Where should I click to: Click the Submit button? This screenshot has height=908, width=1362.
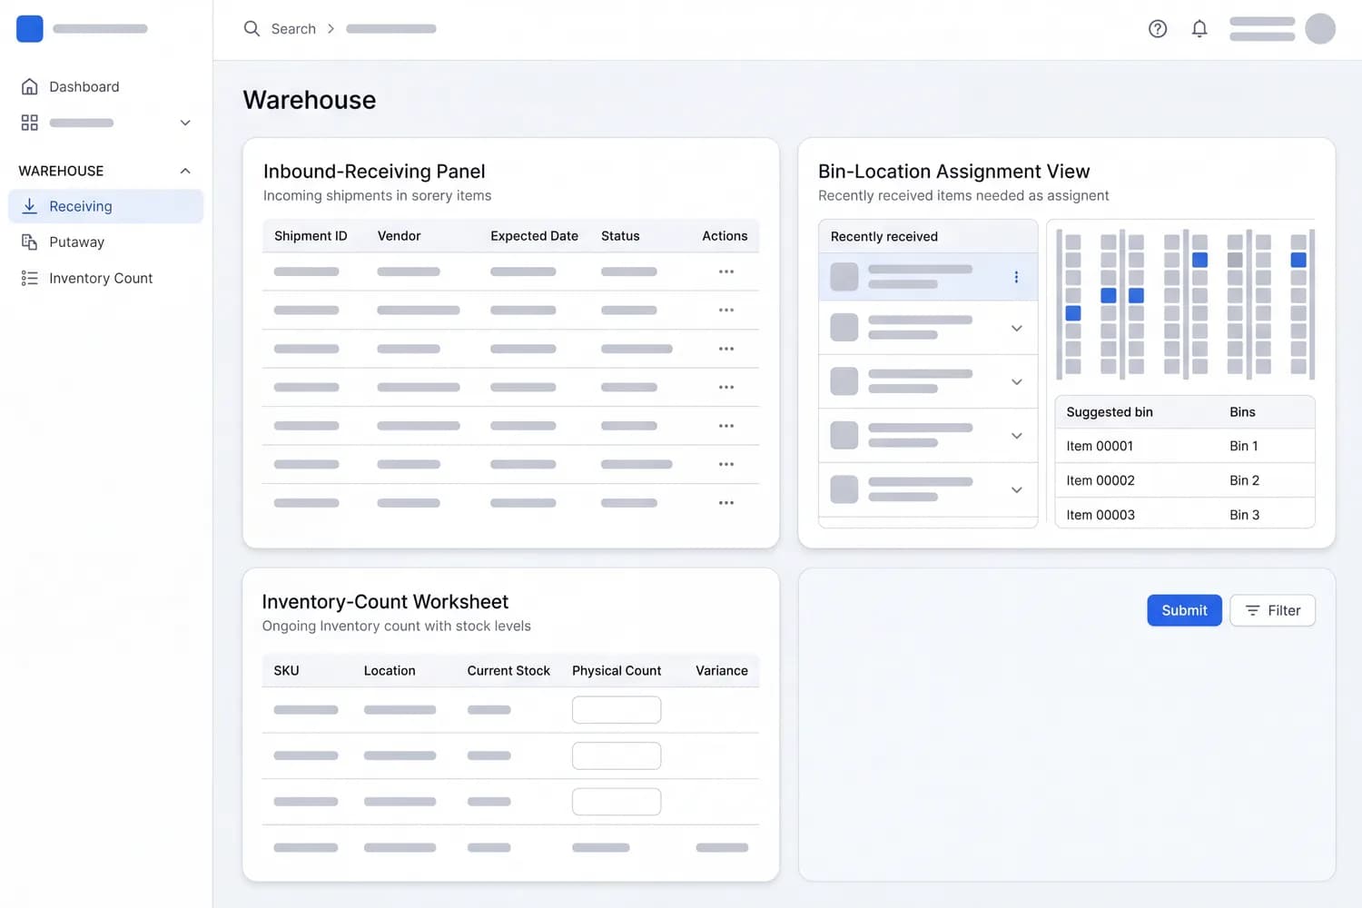pos(1184,610)
